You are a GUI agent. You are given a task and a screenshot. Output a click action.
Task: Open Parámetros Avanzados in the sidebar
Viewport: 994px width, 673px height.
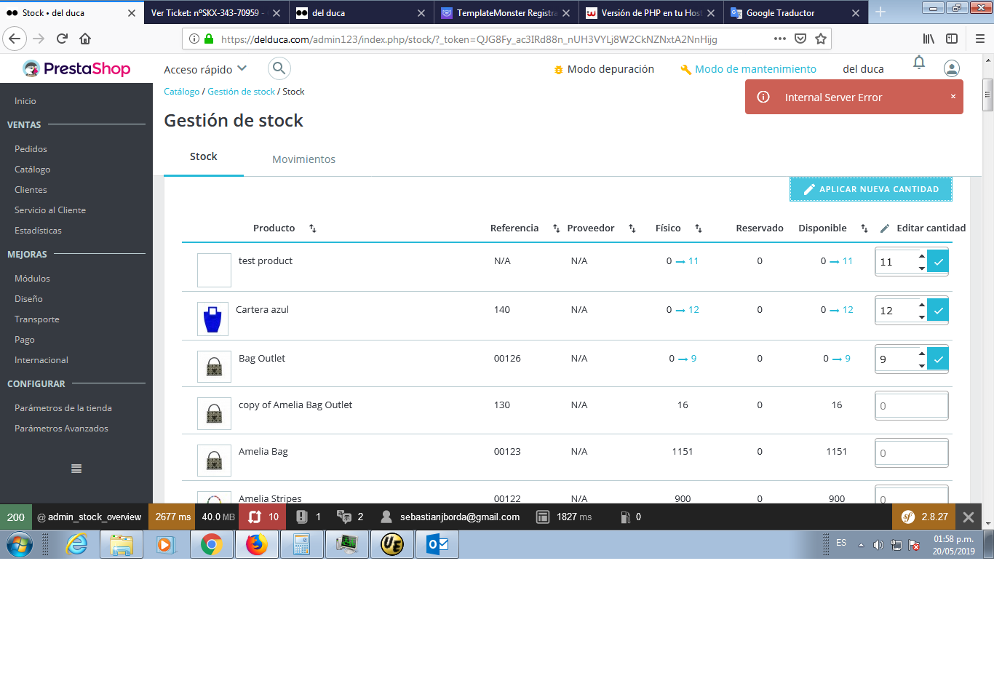(x=61, y=429)
